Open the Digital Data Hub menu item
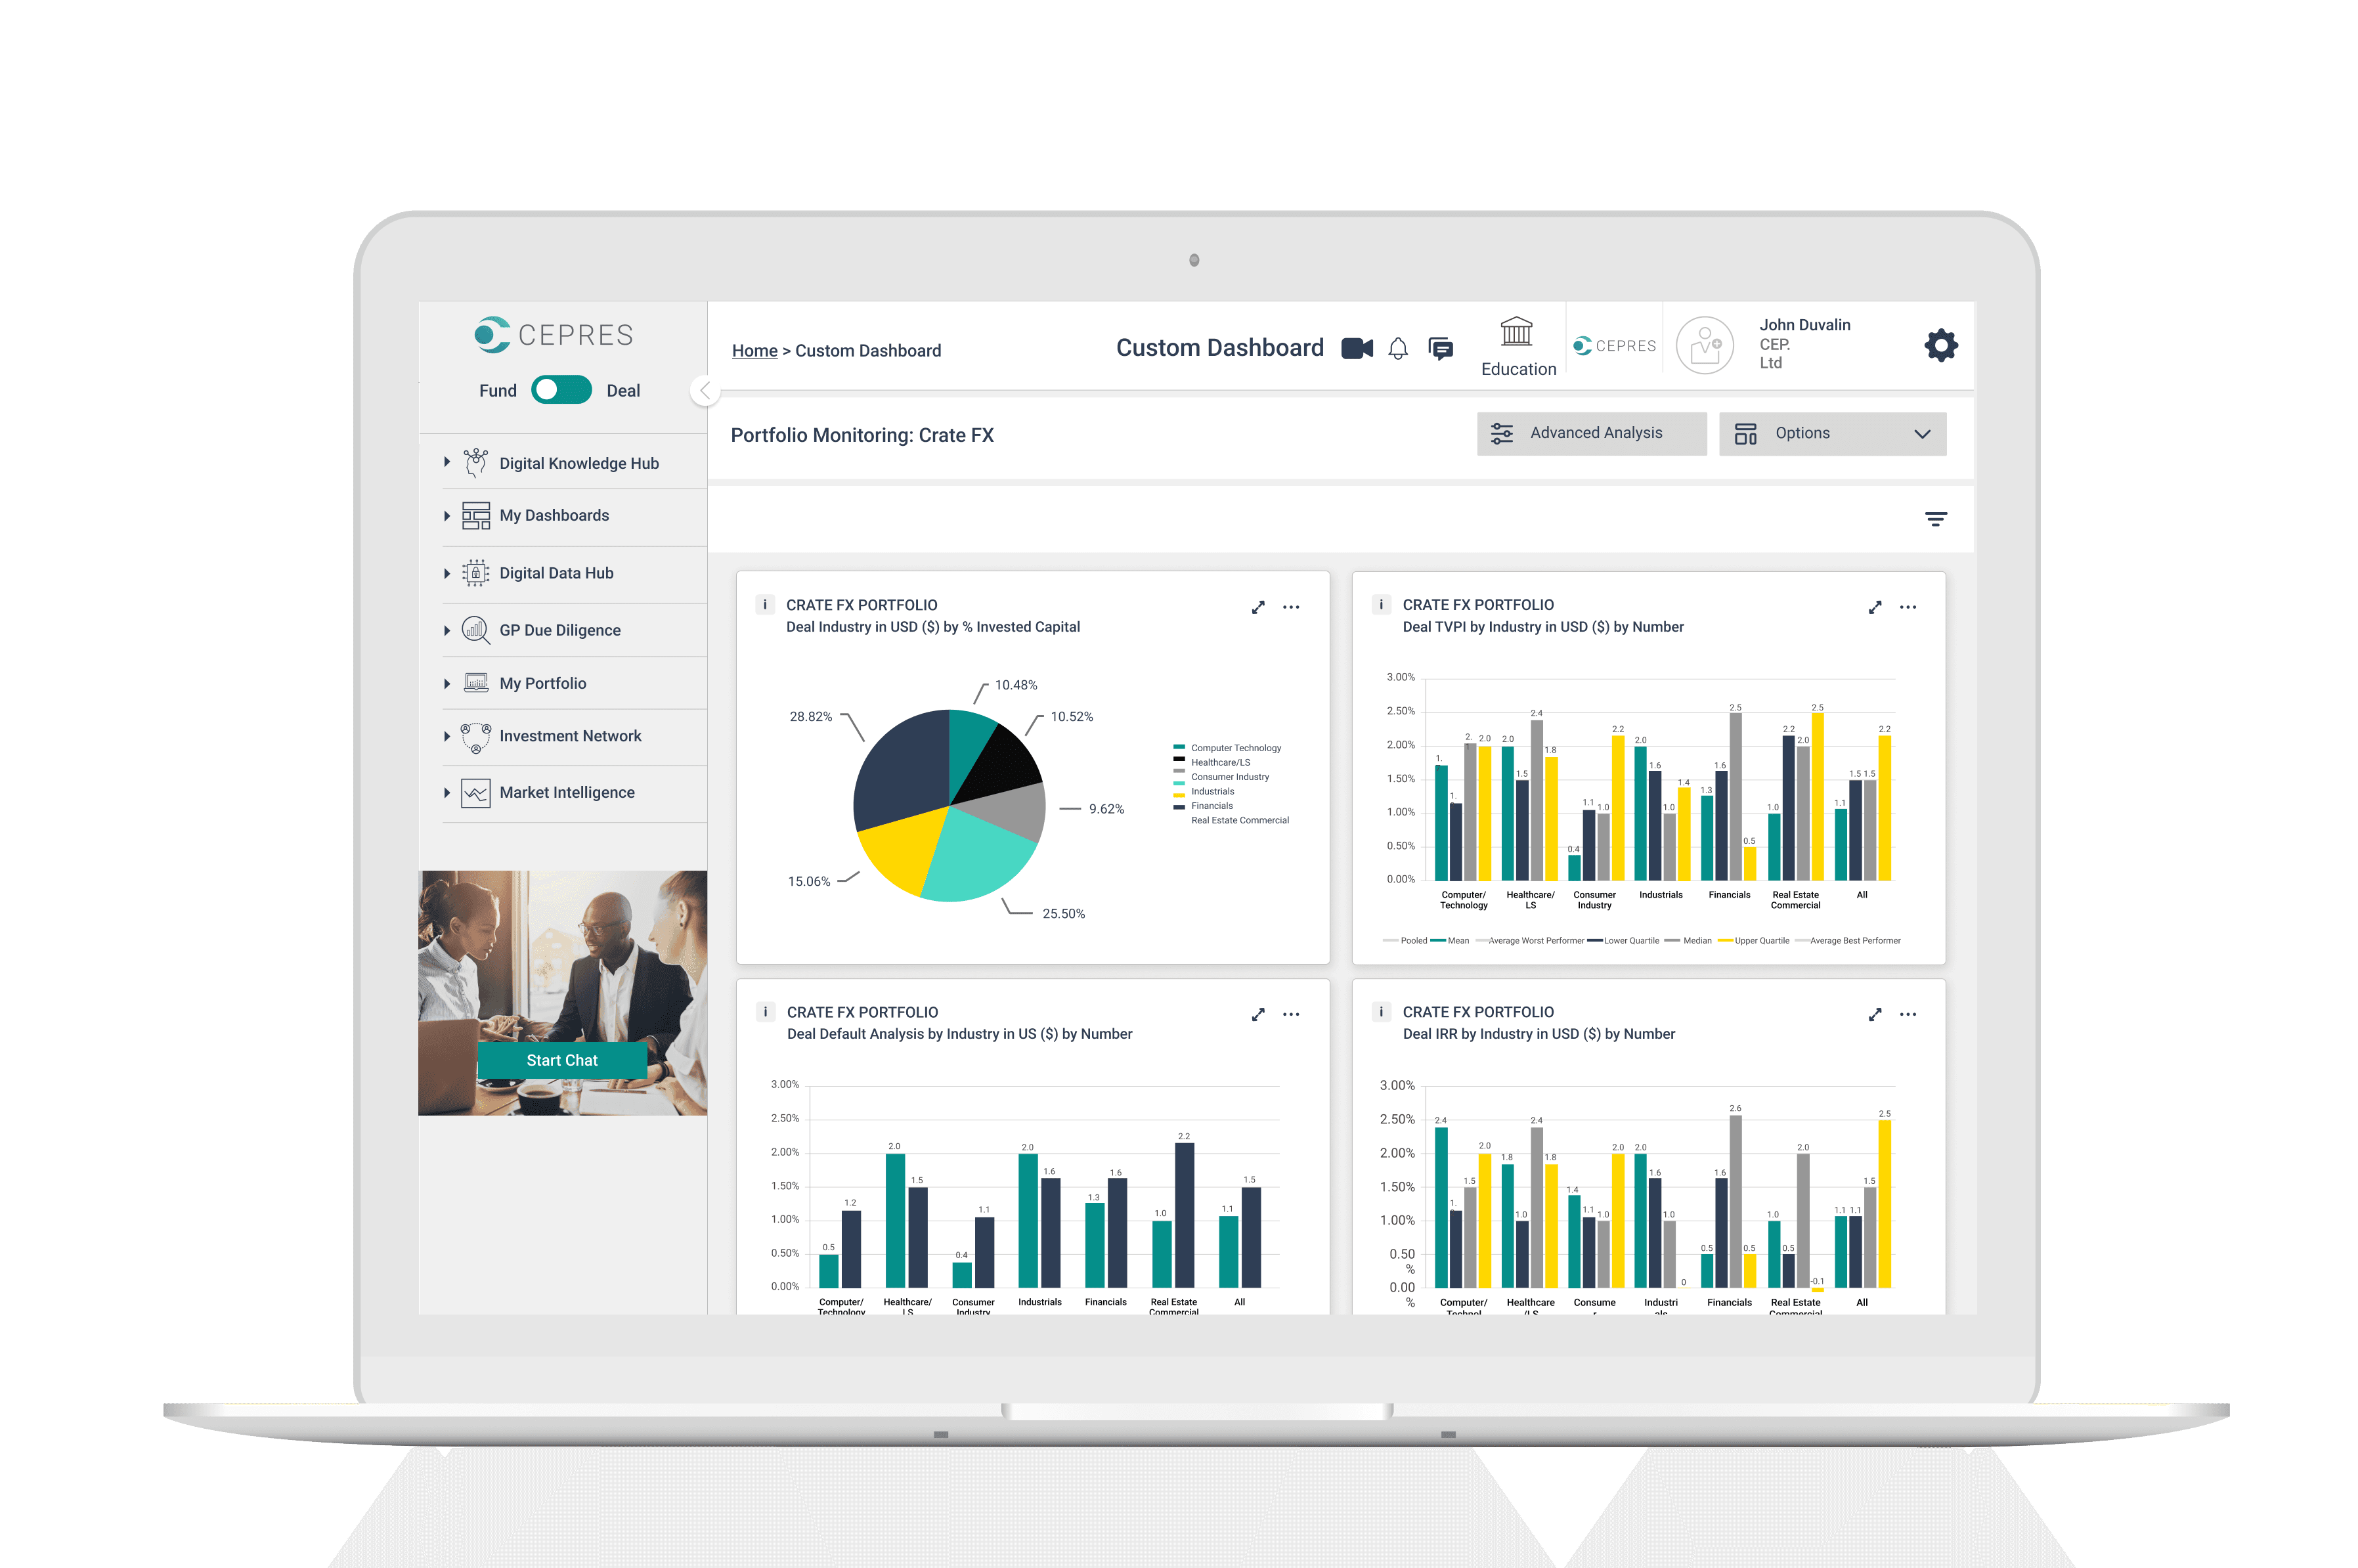The height and width of the screenshot is (1568, 2358). point(556,573)
